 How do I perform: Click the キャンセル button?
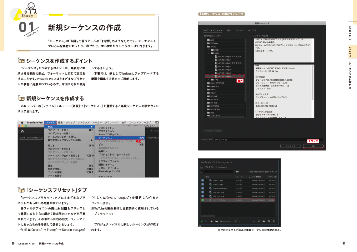[291, 146]
